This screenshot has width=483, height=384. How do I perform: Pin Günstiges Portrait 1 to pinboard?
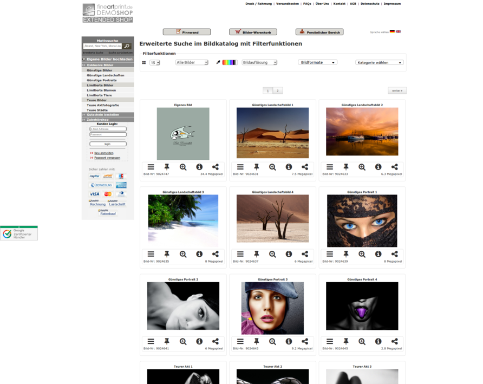346,254
